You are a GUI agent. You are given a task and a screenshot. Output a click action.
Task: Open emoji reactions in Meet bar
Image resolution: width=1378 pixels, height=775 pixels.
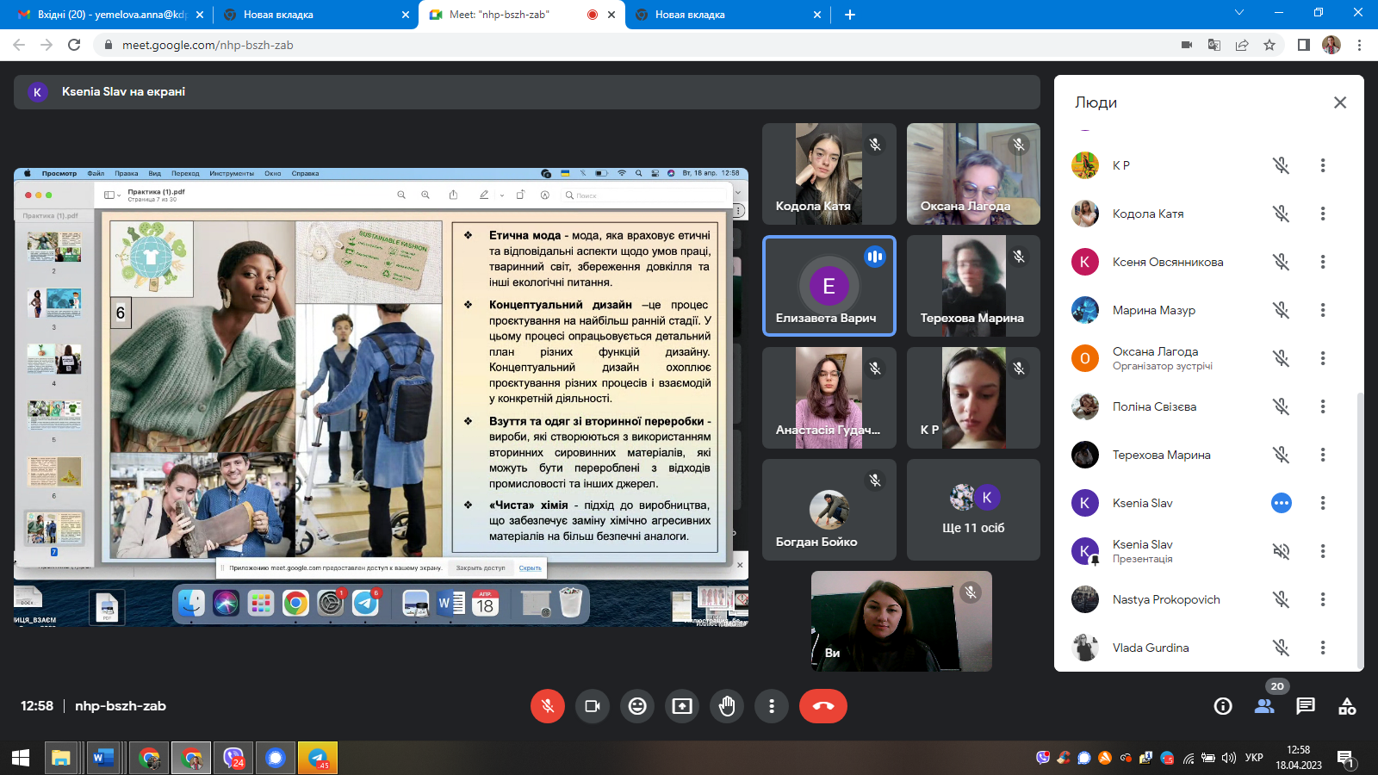(637, 706)
